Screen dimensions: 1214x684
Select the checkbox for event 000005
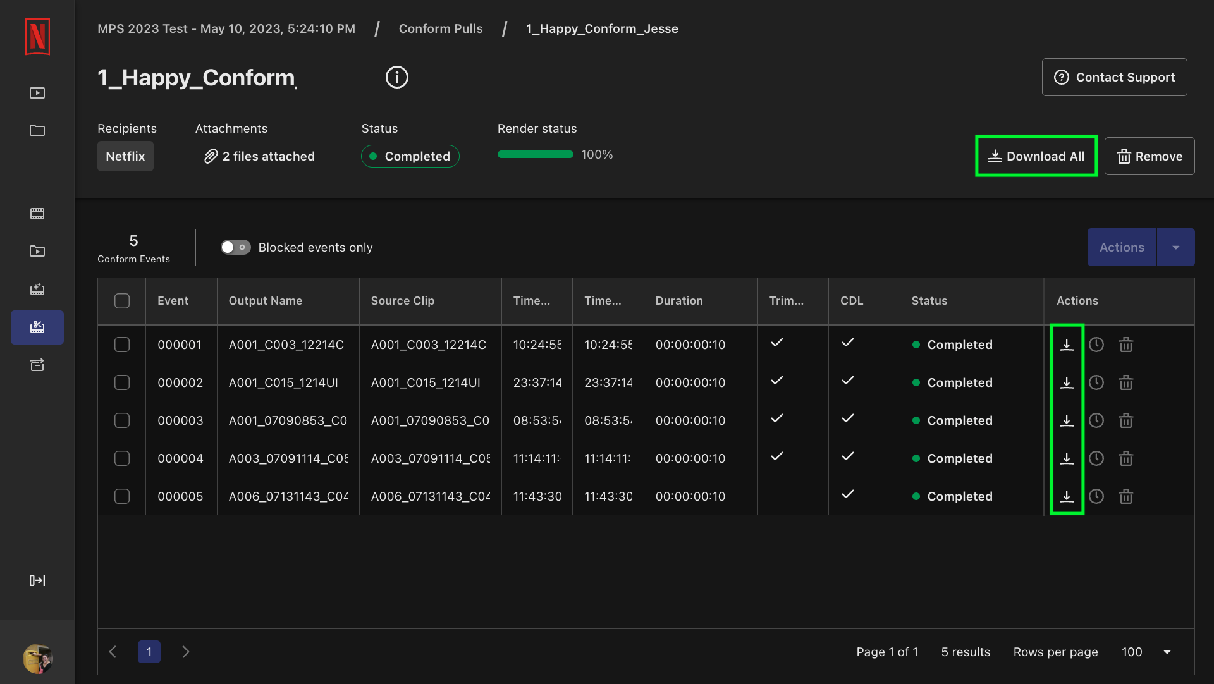point(122,496)
